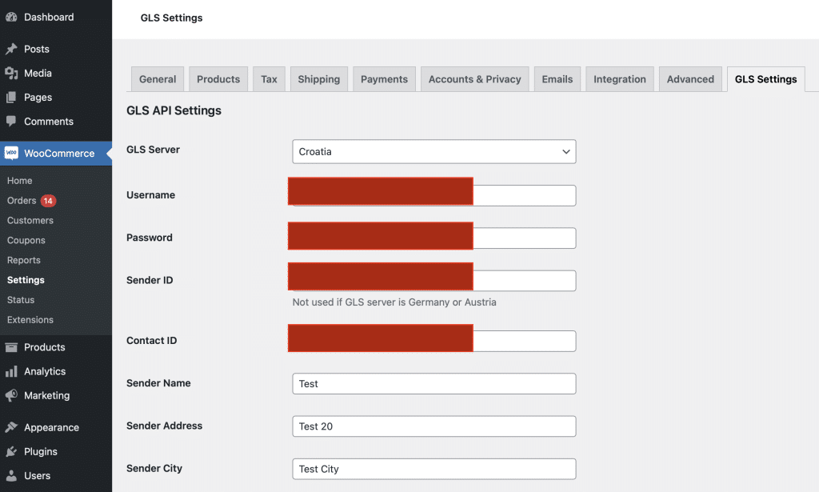Click the GLS Server dropdown chevron
Viewport: 819px width, 492px height.
coord(565,152)
